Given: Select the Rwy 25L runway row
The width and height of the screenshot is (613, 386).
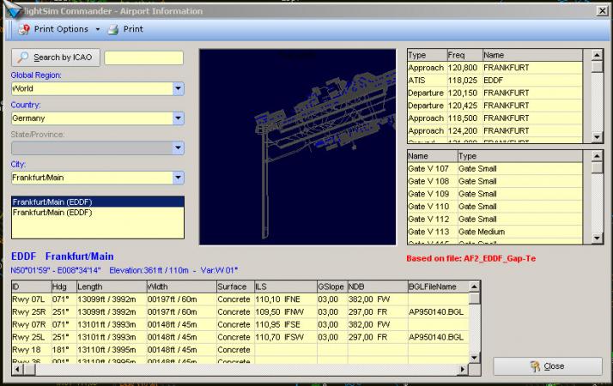Looking at the screenshot, I should coord(240,337).
